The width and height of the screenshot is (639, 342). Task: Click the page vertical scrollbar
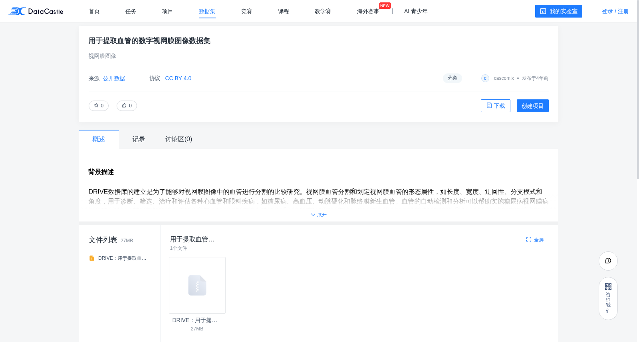pos(637,90)
